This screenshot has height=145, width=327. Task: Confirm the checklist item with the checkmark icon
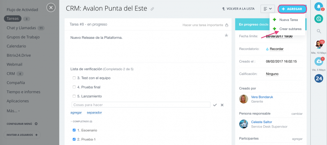(215, 105)
